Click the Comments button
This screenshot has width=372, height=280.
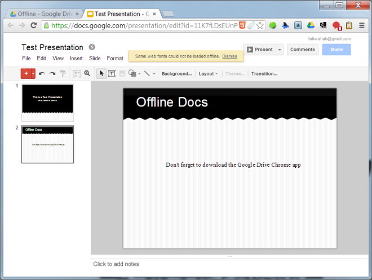pos(303,50)
